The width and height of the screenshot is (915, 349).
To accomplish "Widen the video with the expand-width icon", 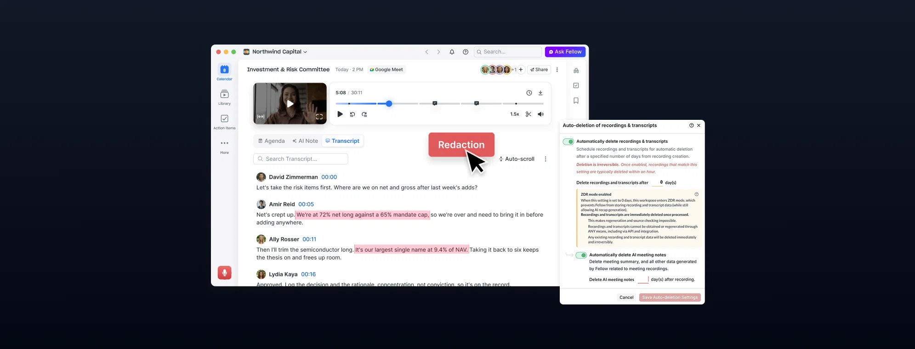I will pos(261,117).
